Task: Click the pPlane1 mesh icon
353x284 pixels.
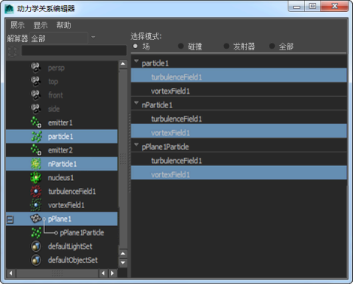Action: [x=35, y=219]
